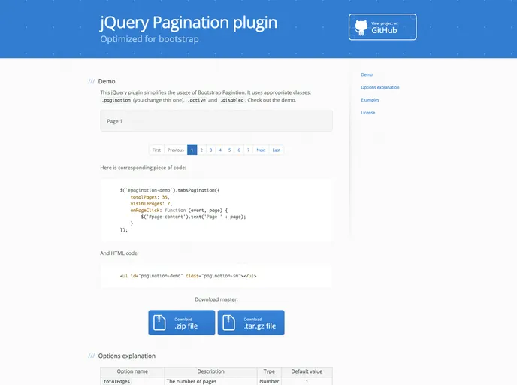This screenshot has height=385, width=517.
Task: Download the .zip file
Action: pos(181,323)
